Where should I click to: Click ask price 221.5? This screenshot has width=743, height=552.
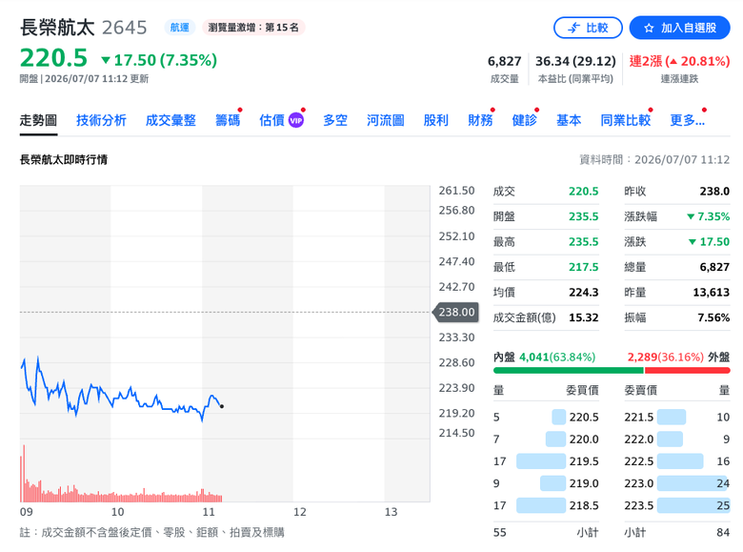tap(639, 418)
